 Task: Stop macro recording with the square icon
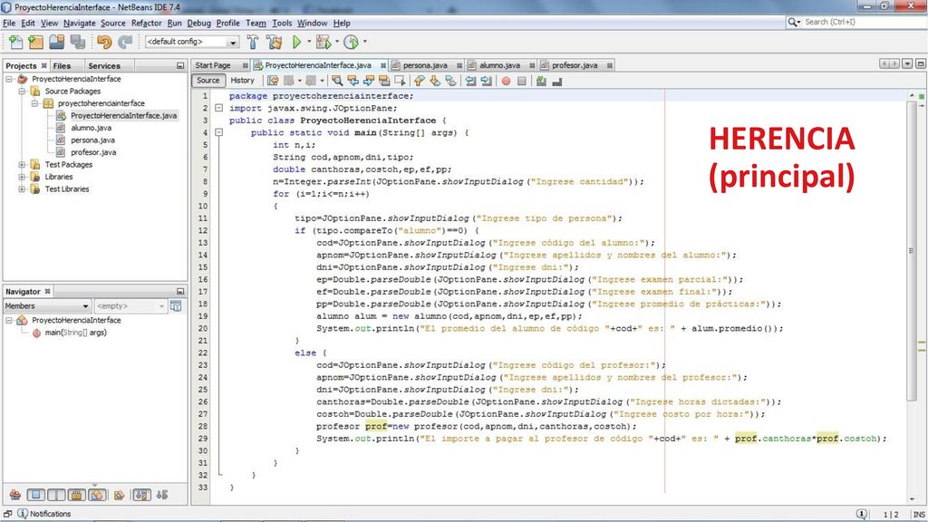coord(521,81)
